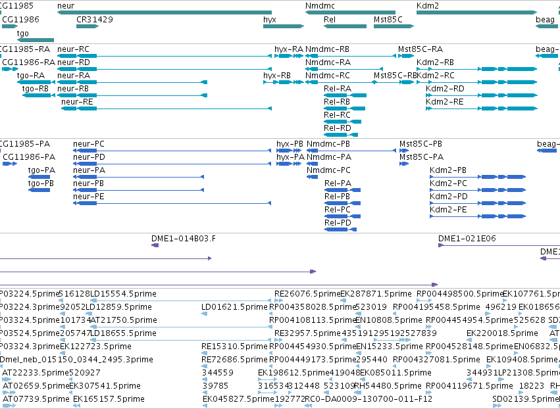Select the hyx-RA transcript label
The width and height of the screenshot is (560, 409).
(x=289, y=49)
